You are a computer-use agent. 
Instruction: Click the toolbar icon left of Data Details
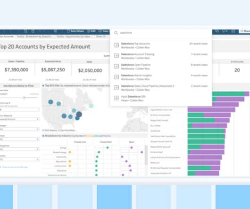pos(55,31)
